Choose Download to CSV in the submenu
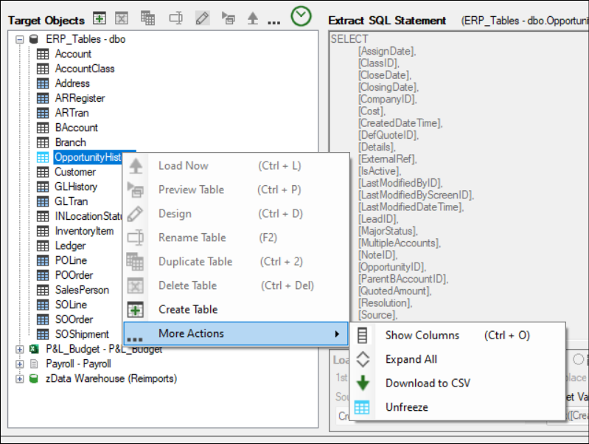This screenshot has height=444, width=589. click(x=428, y=384)
